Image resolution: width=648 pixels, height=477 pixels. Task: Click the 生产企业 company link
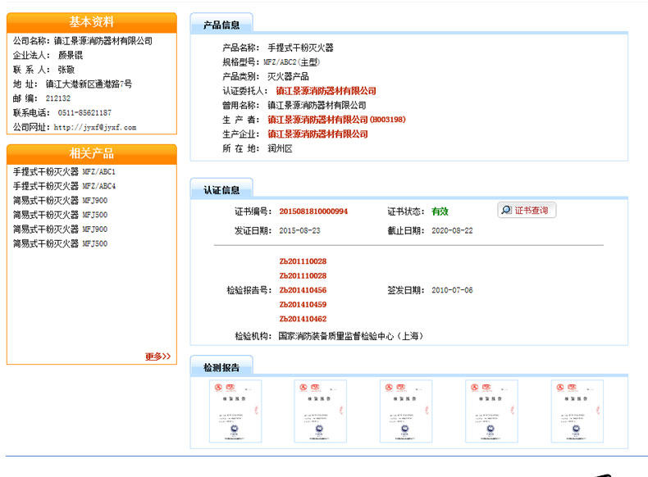tap(317, 134)
